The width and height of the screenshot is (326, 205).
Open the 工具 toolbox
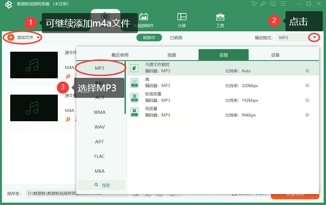[220, 20]
